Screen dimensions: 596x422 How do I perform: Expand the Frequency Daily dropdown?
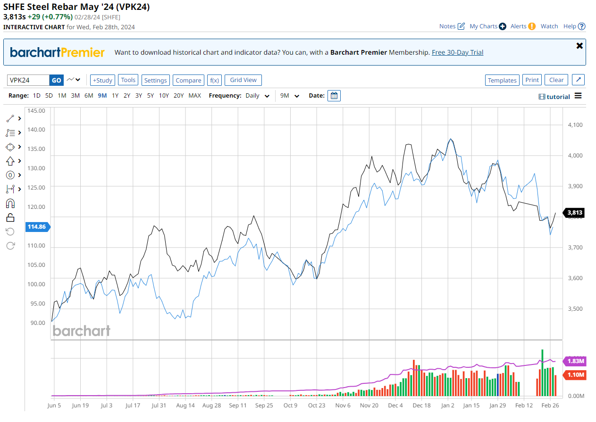point(258,96)
